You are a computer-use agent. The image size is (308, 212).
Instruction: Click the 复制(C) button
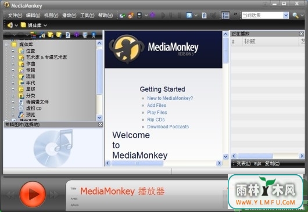272,164
